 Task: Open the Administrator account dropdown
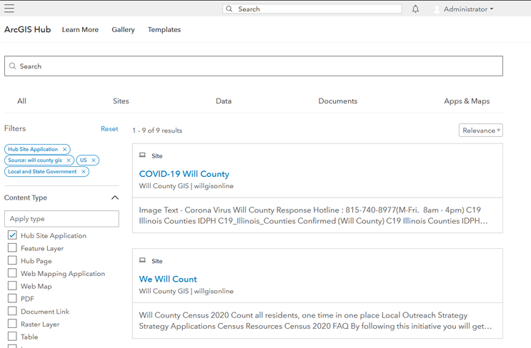pyautogui.click(x=468, y=9)
